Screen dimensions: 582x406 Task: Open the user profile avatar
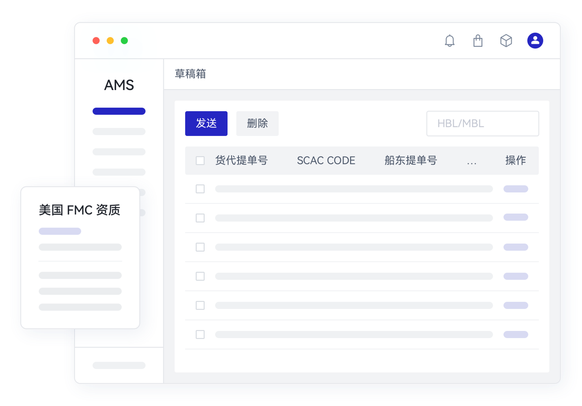[535, 41]
